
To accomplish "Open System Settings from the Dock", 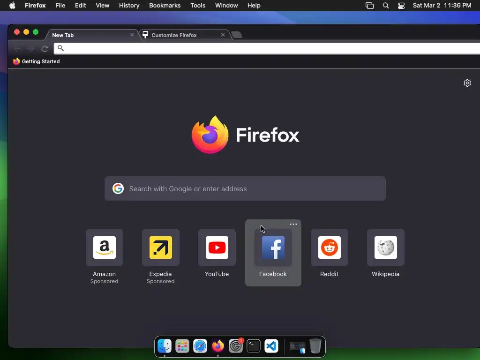I will [236, 346].
